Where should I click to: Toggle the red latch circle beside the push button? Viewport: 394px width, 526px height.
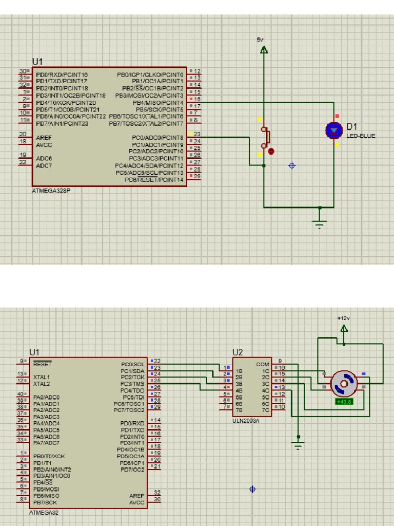[x=271, y=152]
